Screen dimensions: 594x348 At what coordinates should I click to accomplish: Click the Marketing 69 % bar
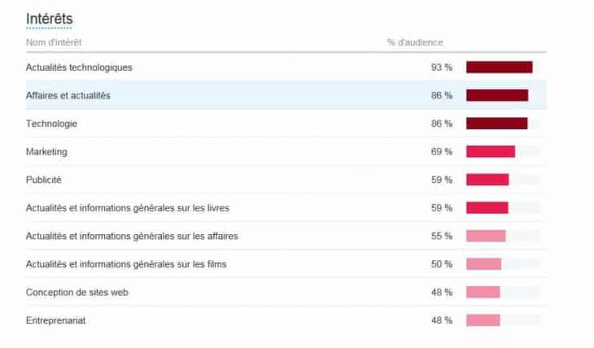(x=491, y=152)
